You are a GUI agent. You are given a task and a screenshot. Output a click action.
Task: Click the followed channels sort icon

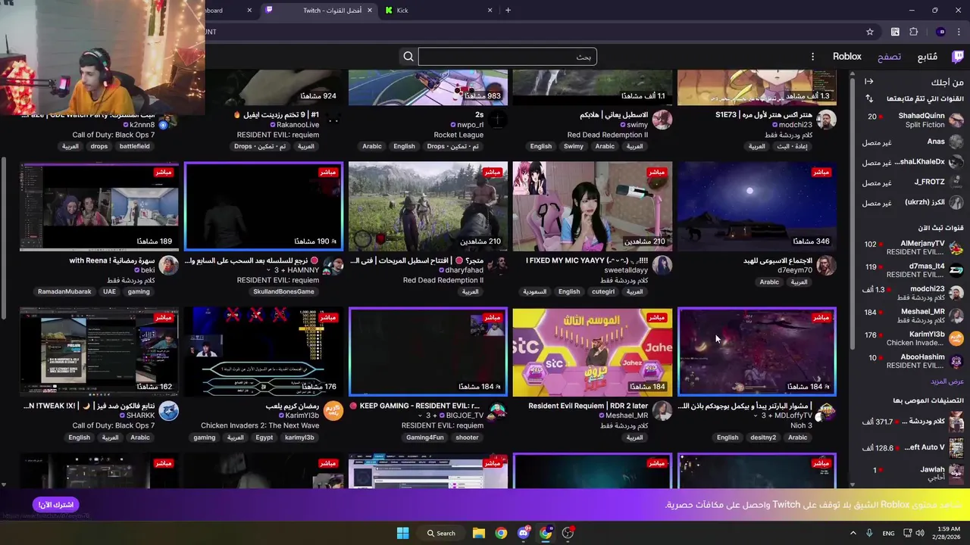(869, 98)
